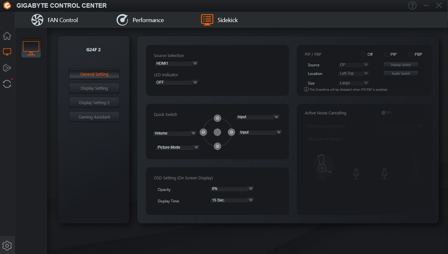
Task: Select the PIP/PBP Off radio button
Action: coord(363,54)
